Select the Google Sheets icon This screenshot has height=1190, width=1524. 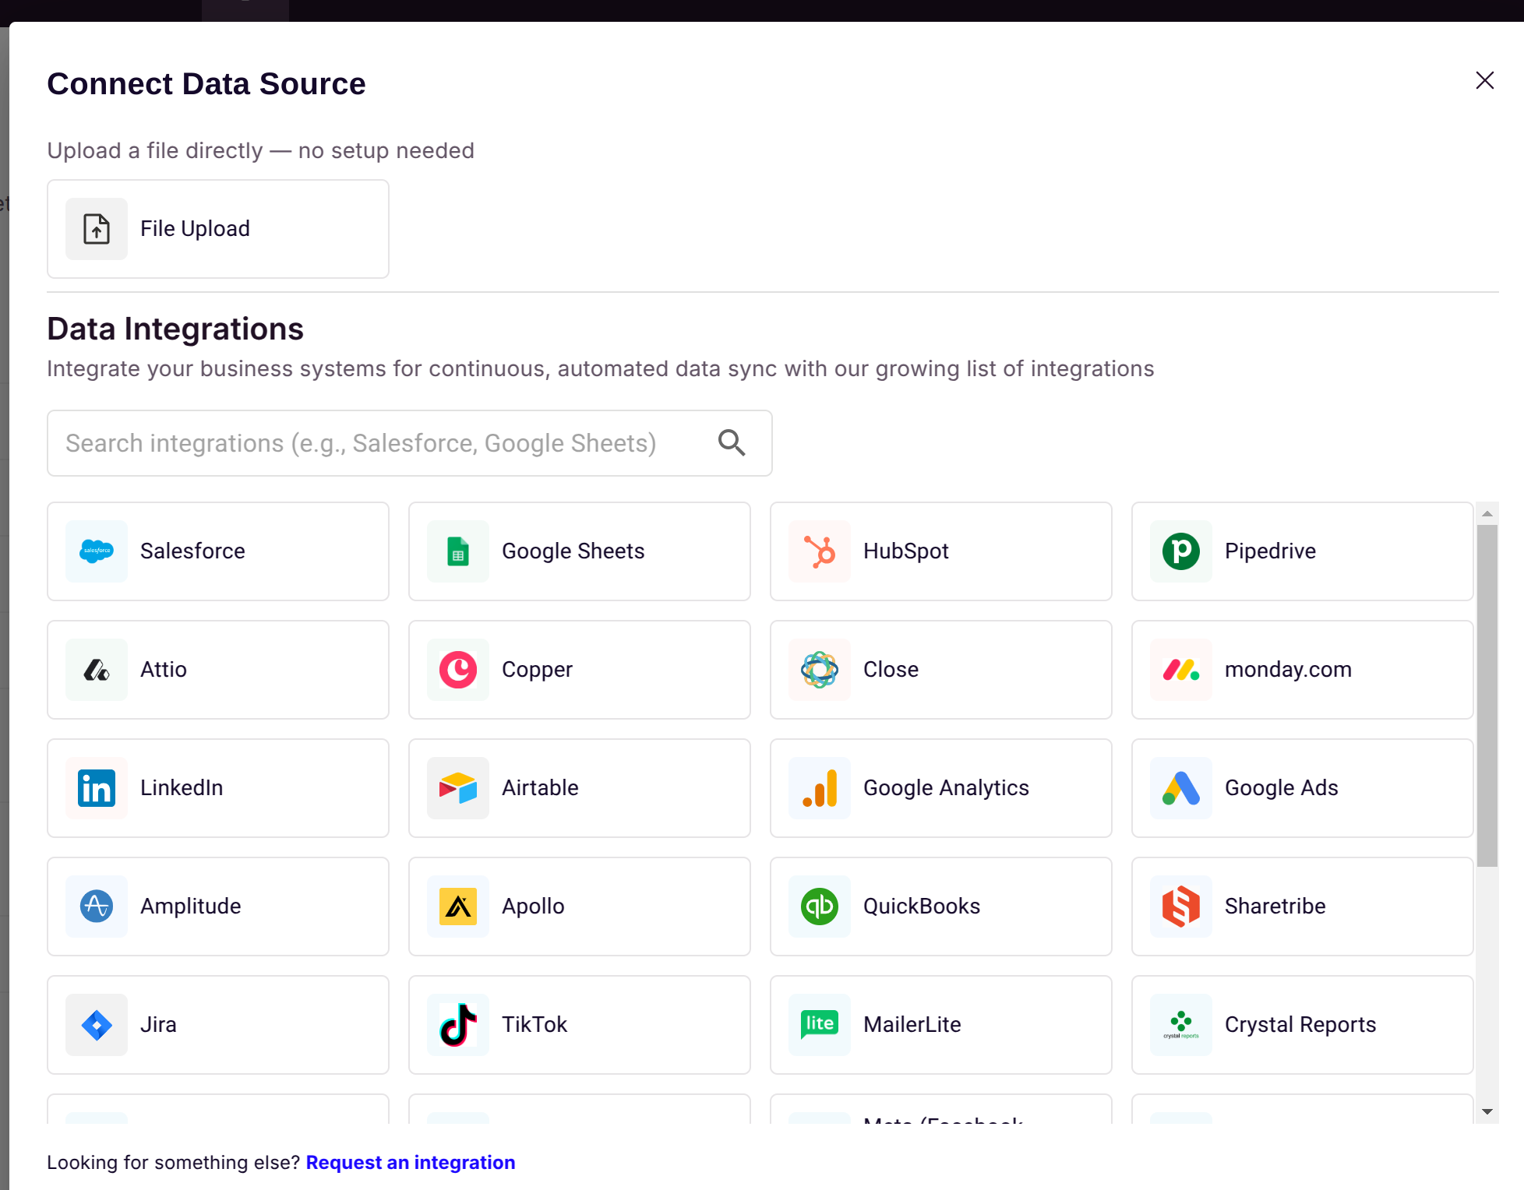pyautogui.click(x=458, y=551)
